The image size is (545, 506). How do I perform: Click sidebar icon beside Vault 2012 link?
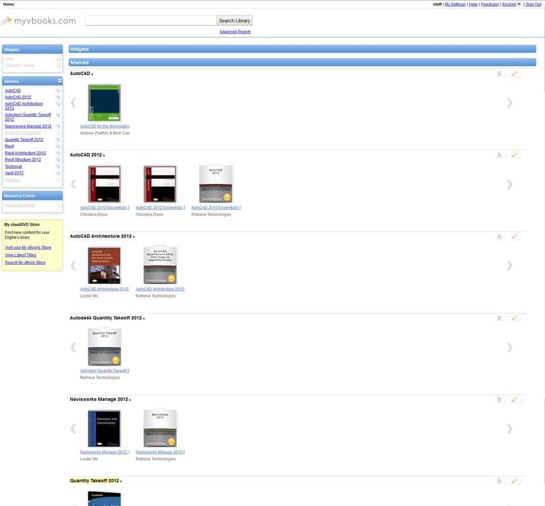[58, 173]
